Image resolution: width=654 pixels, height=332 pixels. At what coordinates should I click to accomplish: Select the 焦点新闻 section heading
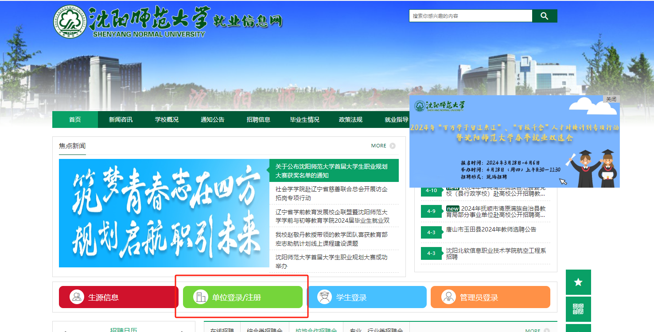click(x=72, y=146)
